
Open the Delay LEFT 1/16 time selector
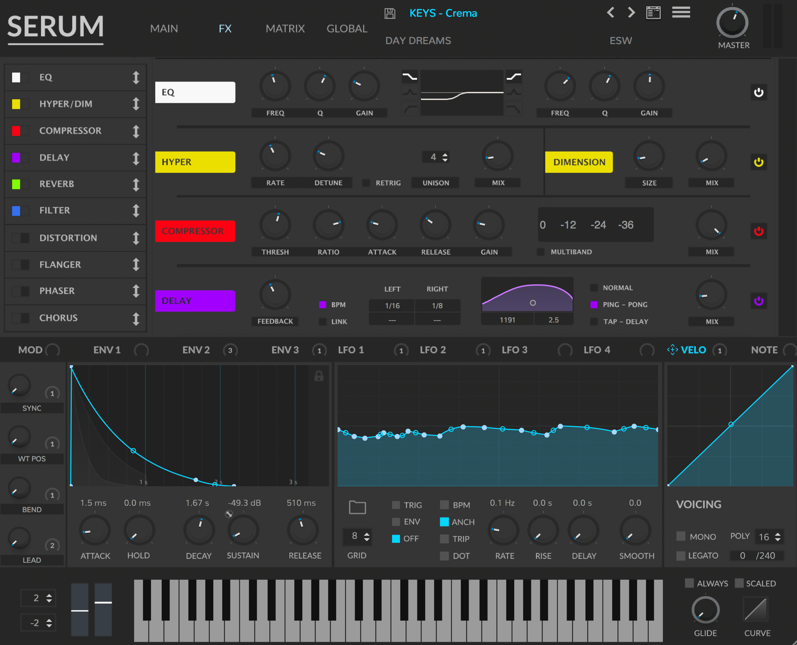click(x=392, y=305)
